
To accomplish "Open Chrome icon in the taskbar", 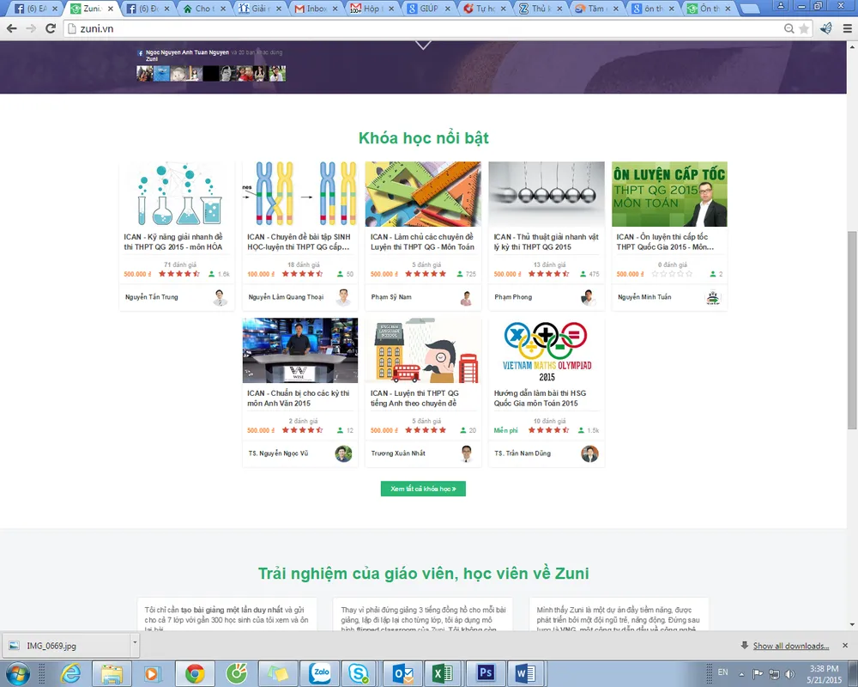I will 194,673.
